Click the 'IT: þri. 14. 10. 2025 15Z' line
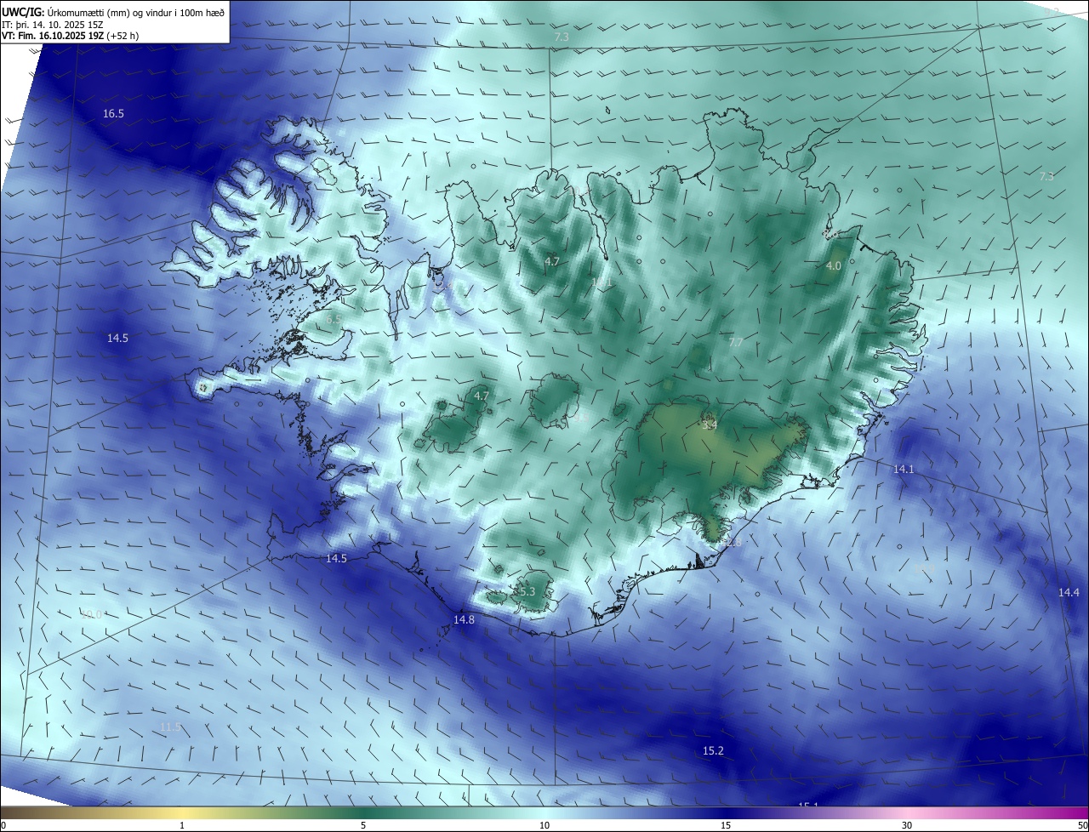The height and width of the screenshot is (832, 1089). pos(52,24)
